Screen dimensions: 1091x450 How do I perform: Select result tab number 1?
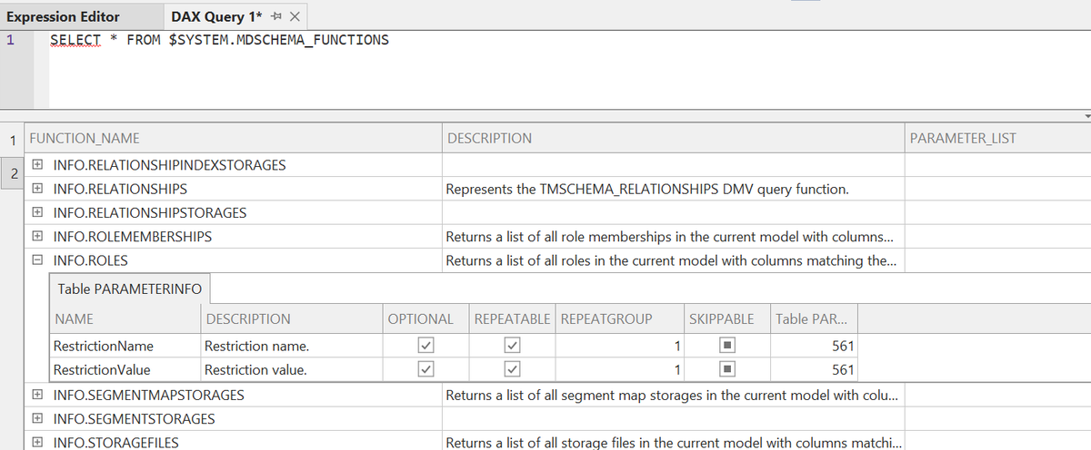pos(12,139)
